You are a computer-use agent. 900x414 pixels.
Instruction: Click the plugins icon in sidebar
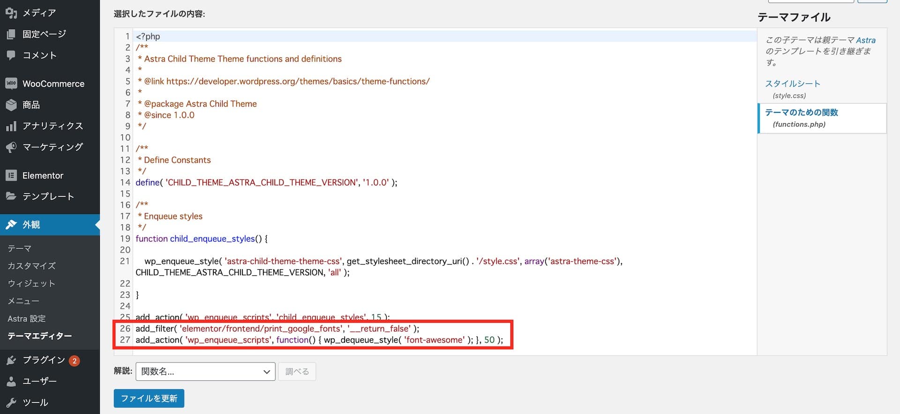click(11, 360)
